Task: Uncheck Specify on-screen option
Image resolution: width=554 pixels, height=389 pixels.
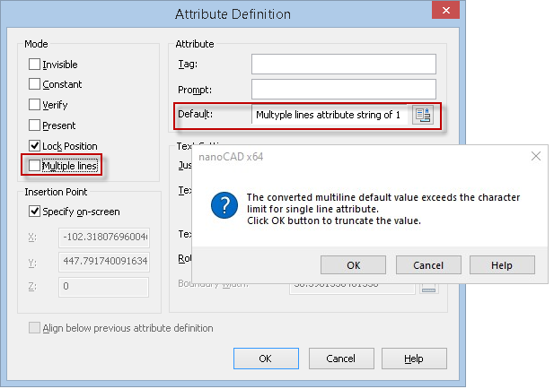Action: pyautogui.click(x=35, y=212)
